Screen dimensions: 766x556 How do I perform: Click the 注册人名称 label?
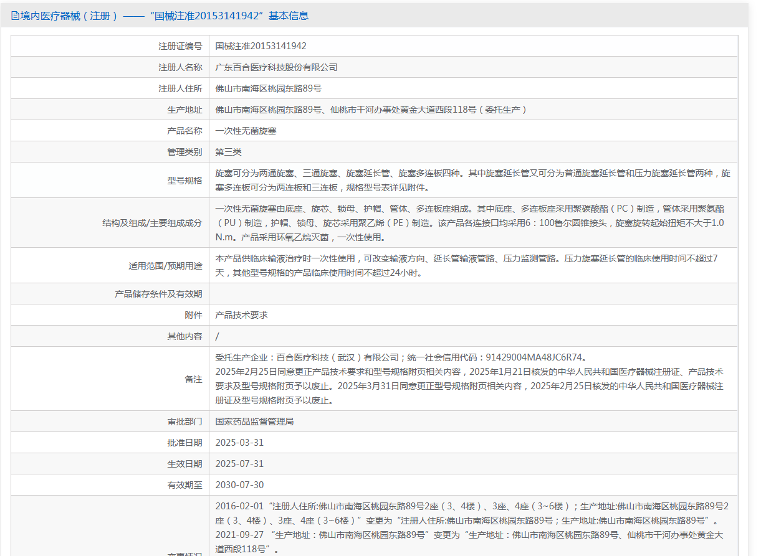(x=180, y=67)
